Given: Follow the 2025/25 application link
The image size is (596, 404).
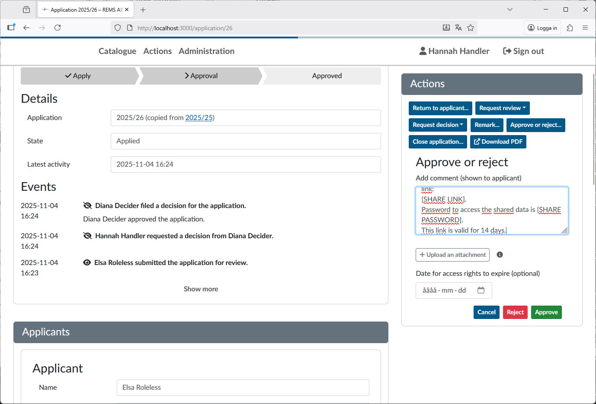Looking at the screenshot, I should pos(199,117).
